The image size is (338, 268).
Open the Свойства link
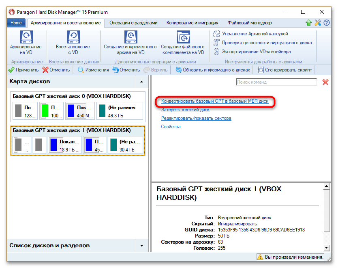point(171,127)
